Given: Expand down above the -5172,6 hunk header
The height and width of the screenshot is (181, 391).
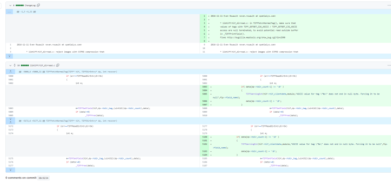Looking at the screenshot, I should (10, 119).
